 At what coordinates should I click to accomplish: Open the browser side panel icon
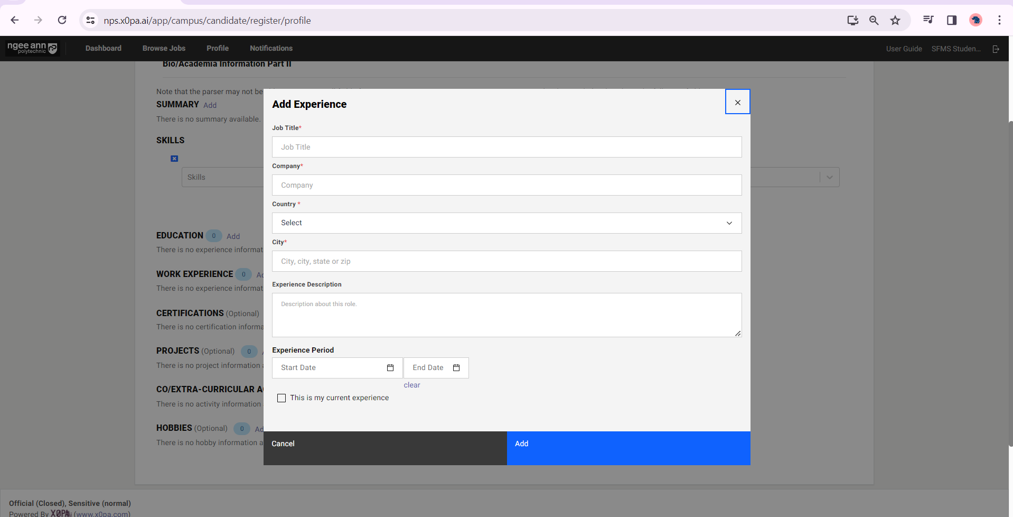[952, 21]
